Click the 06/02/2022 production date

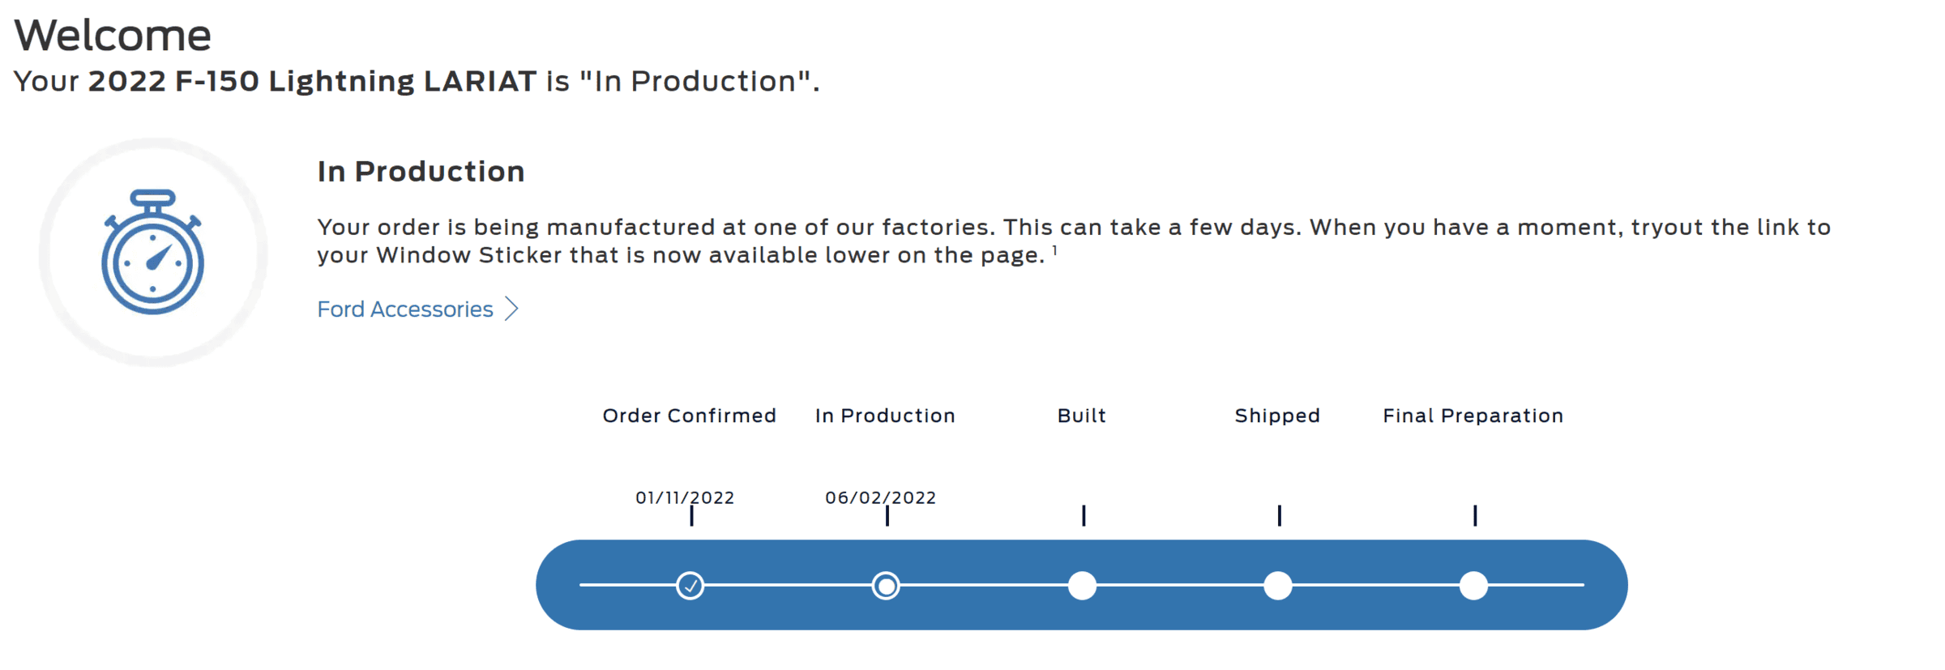pos(880,497)
